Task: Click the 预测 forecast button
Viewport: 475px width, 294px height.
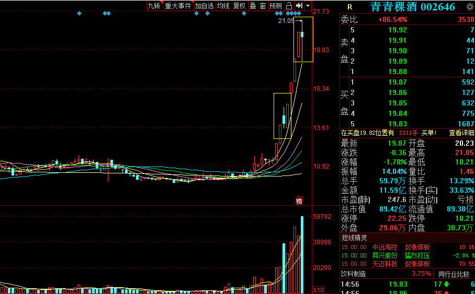Action: (x=275, y=6)
